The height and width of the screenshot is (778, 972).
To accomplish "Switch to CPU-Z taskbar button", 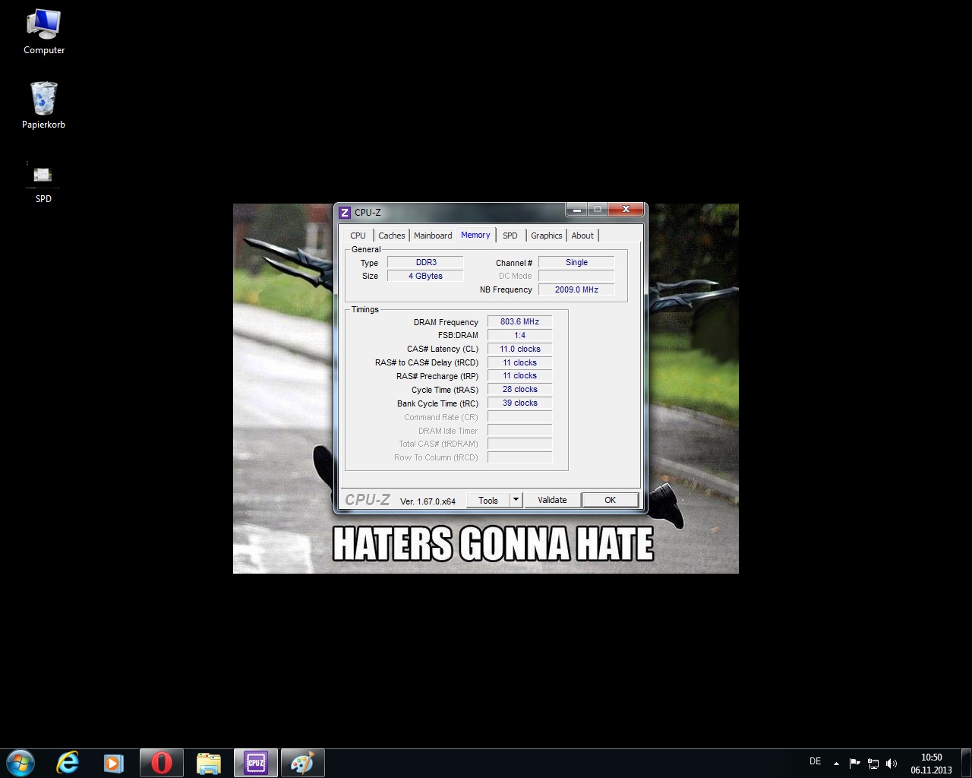I will coord(255,762).
